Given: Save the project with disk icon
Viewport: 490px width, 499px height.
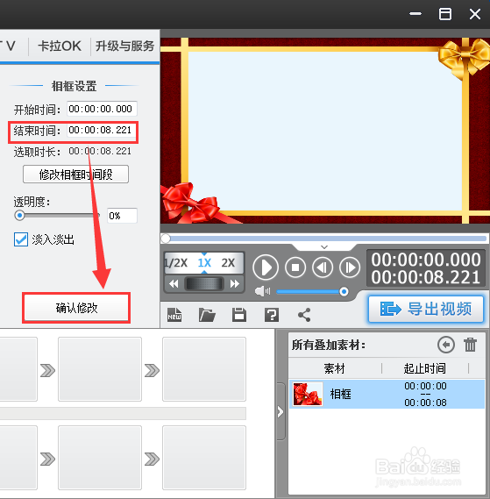Looking at the screenshot, I should tap(239, 315).
